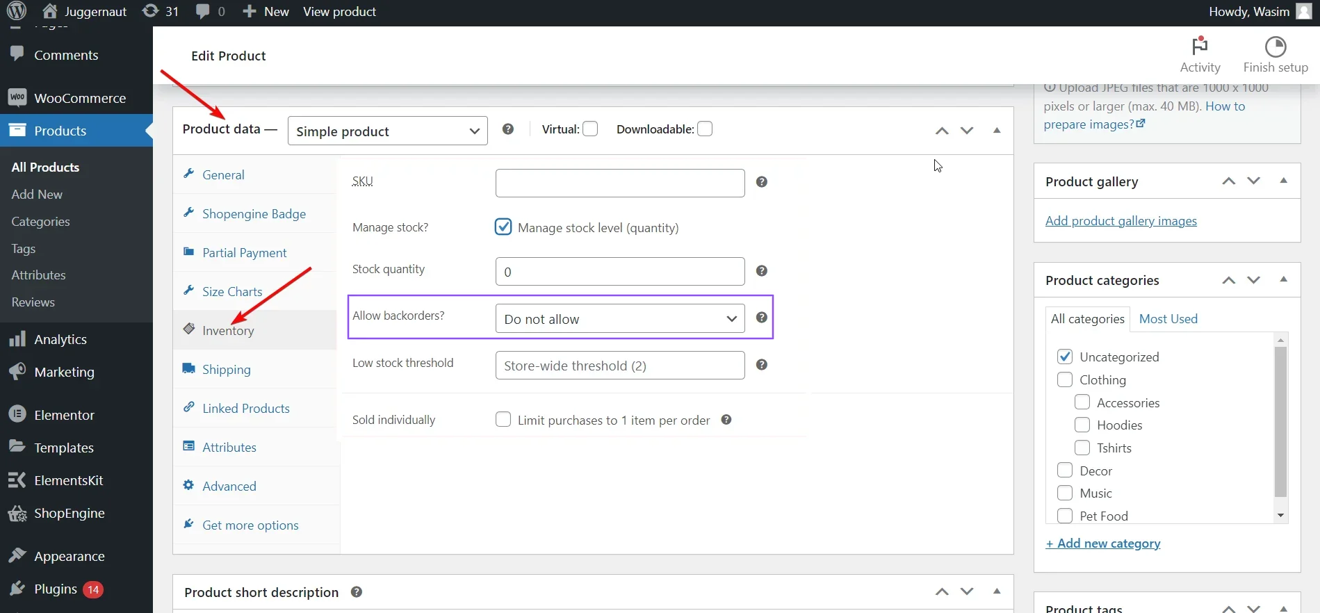1320x613 pixels.
Task: Open the Simple product type dropdown
Action: tap(387, 131)
